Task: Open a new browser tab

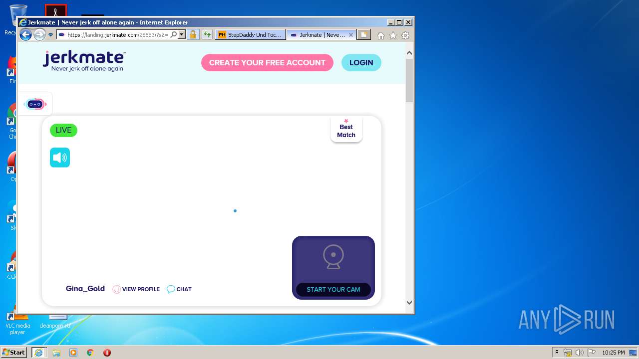Action: [x=364, y=35]
